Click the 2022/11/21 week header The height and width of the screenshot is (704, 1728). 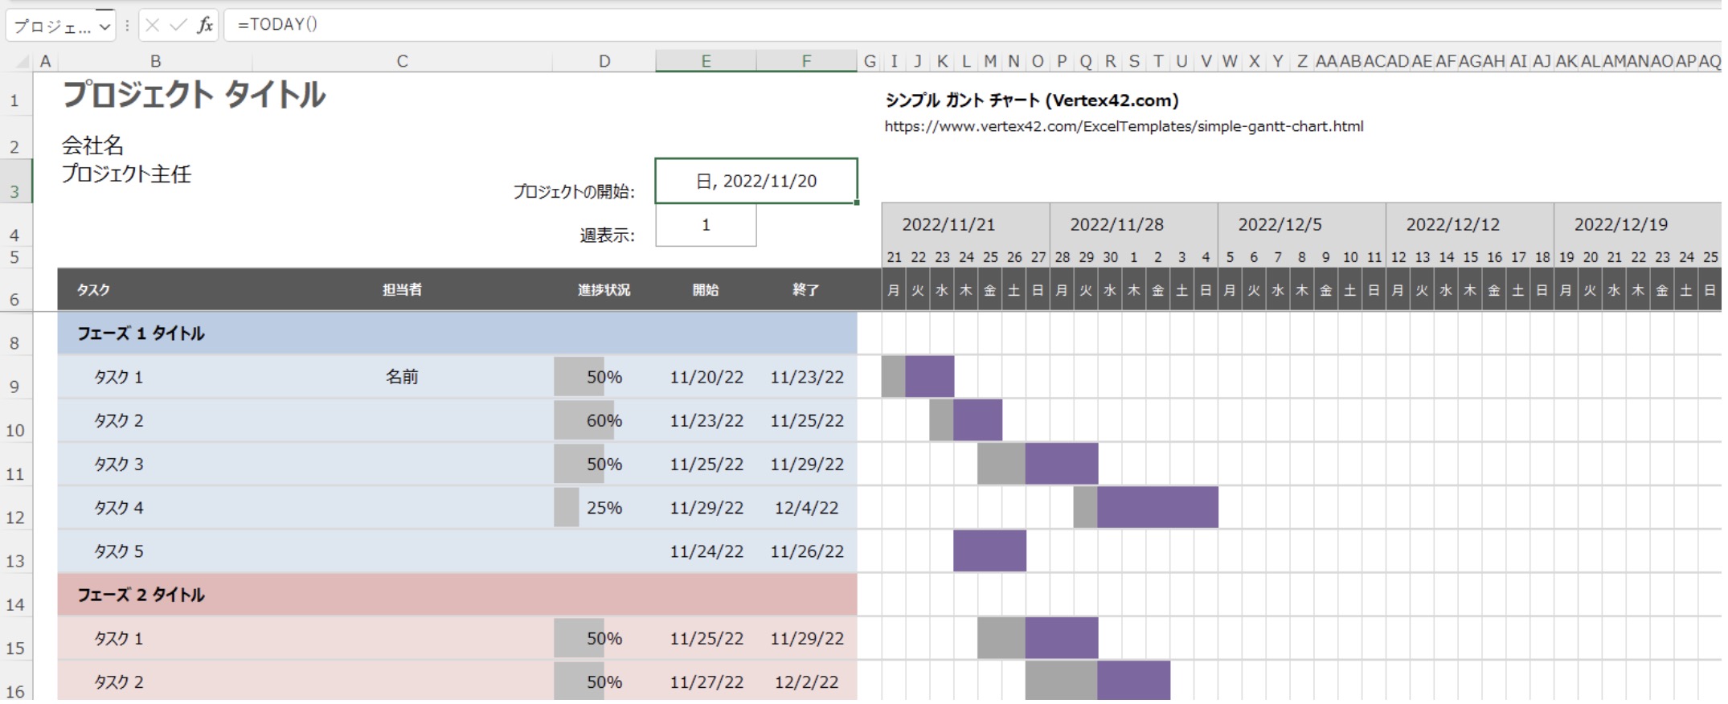(x=965, y=225)
